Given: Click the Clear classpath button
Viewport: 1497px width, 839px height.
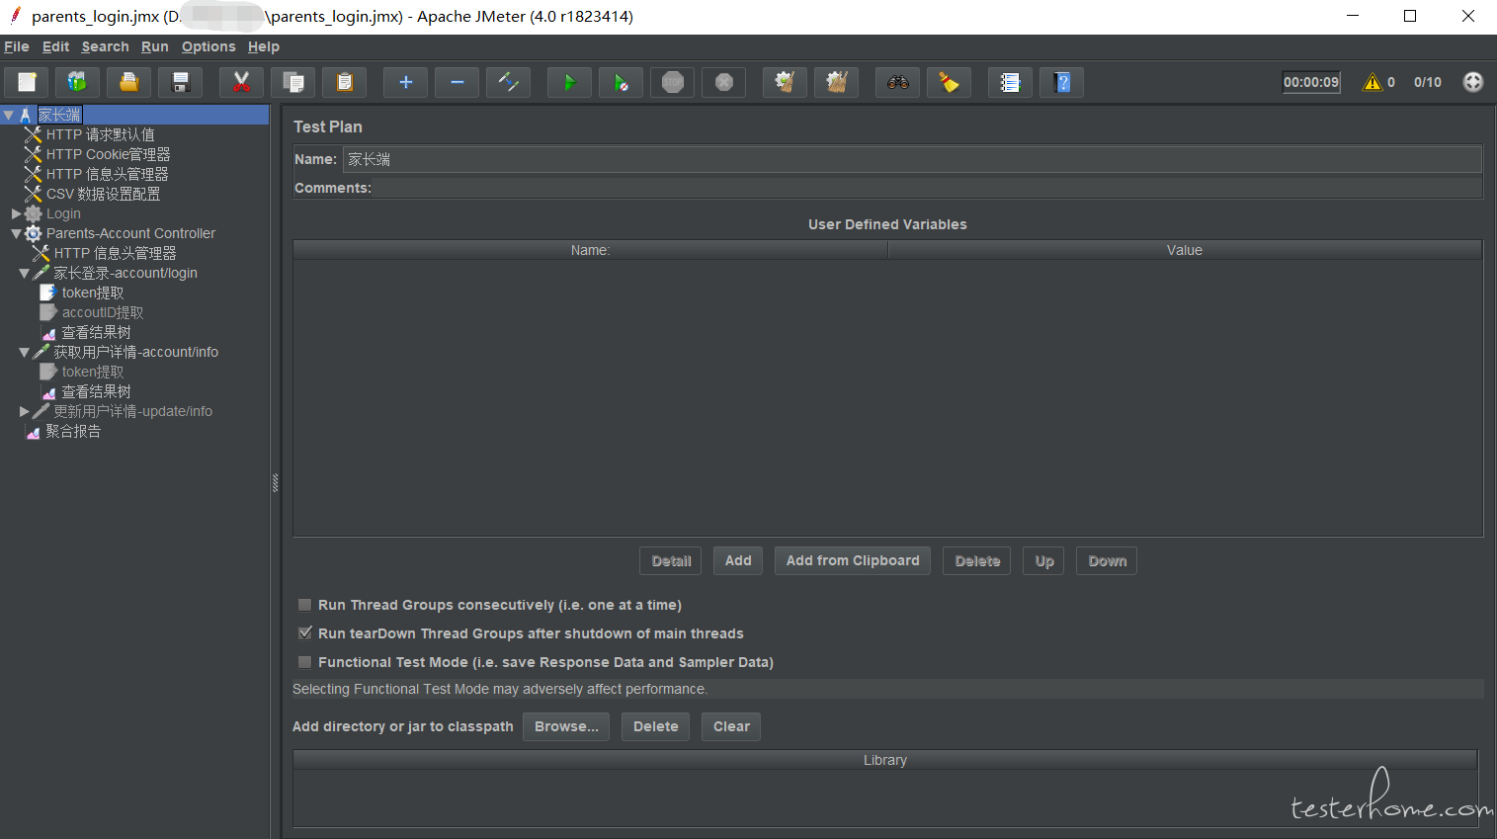Looking at the screenshot, I should coord(731,726).
